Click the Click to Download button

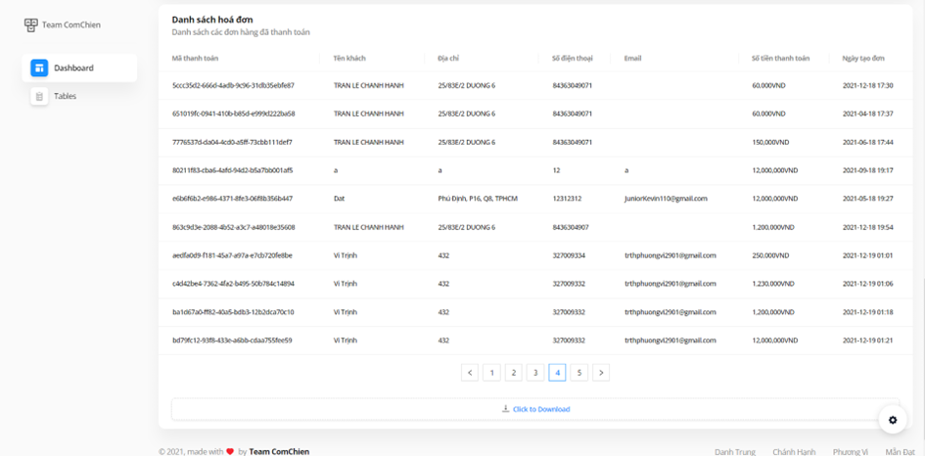(535, 409)
